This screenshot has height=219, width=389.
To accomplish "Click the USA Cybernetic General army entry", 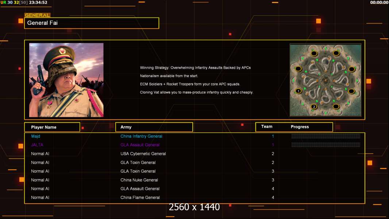I will point(143,154).
